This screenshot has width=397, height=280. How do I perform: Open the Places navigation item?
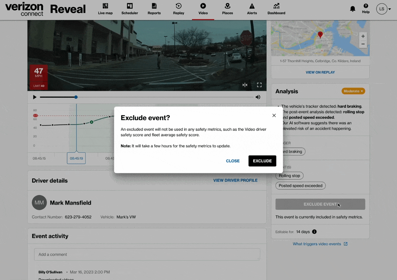[227, 9]
